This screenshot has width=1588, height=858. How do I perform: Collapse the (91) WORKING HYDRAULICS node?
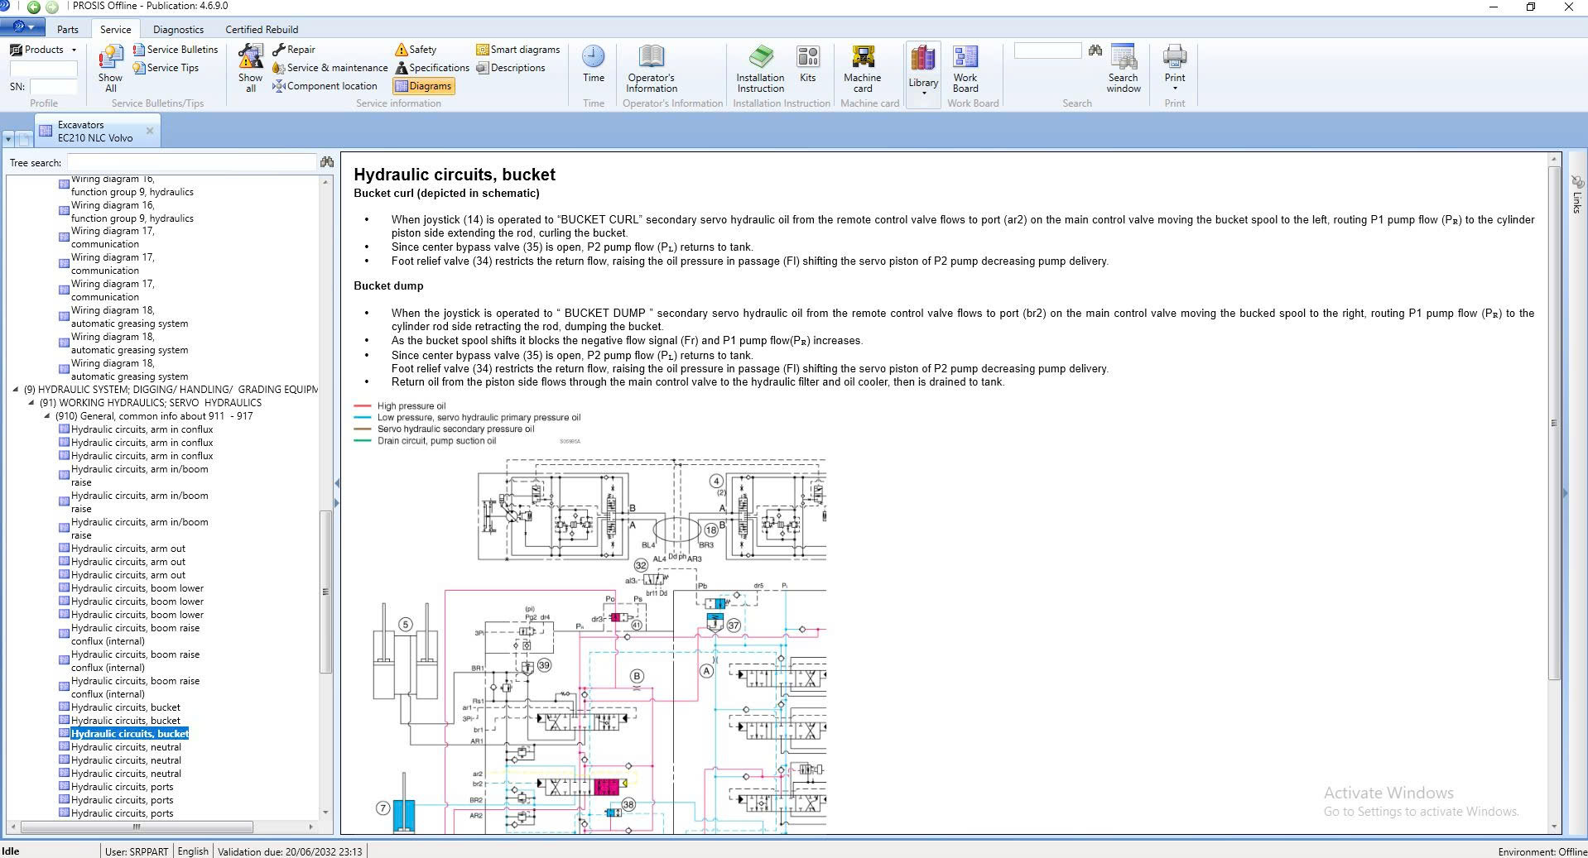coord(31,403)
